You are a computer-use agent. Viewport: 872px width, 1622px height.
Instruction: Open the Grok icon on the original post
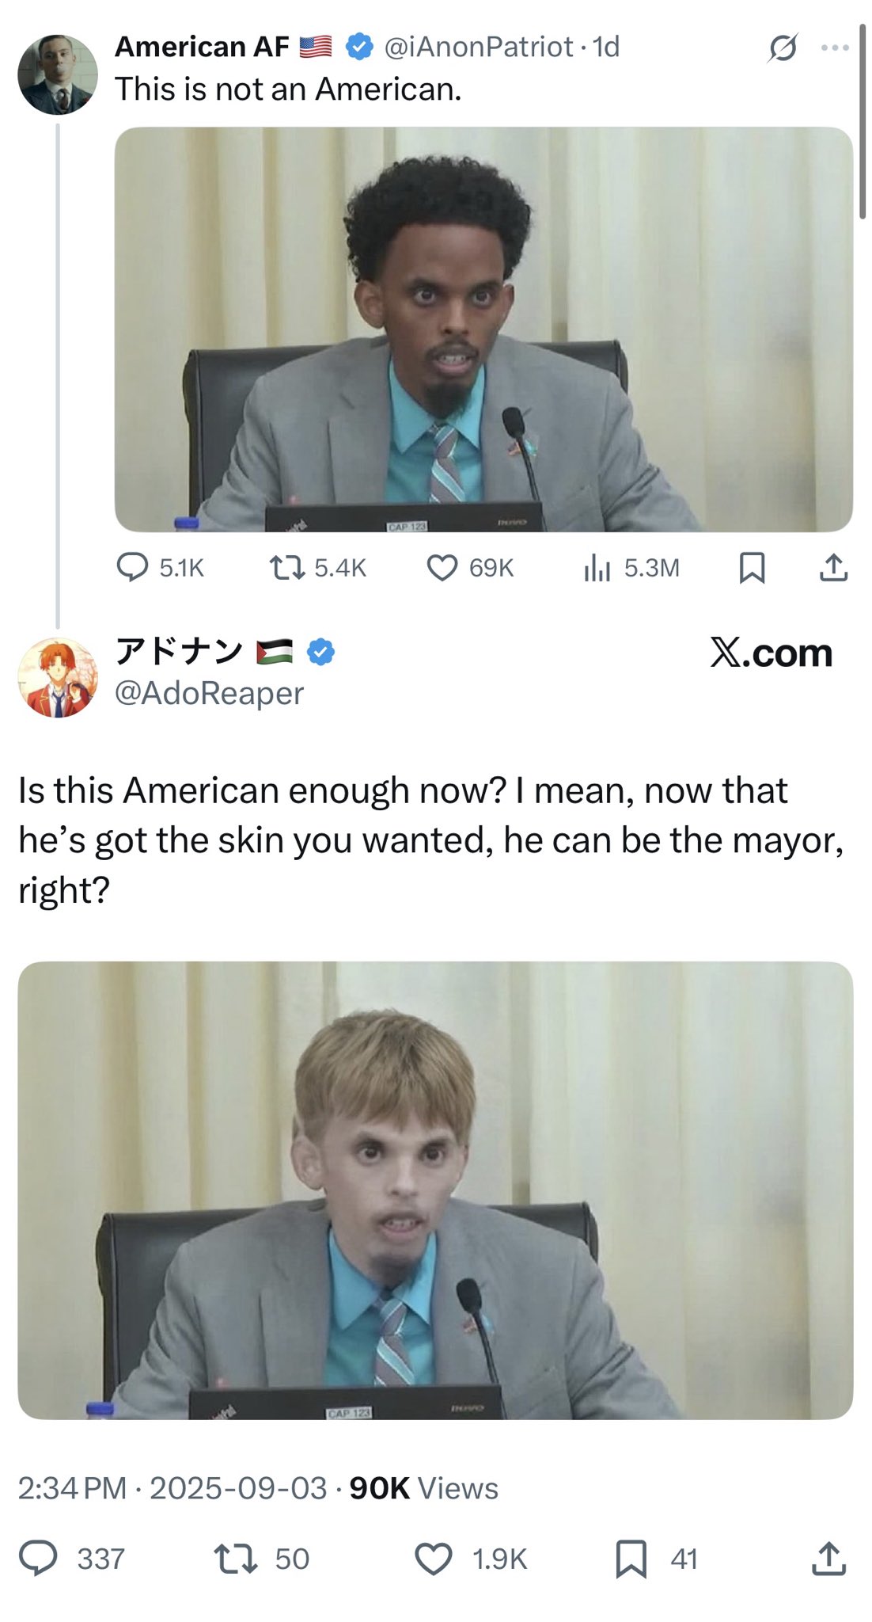783,48
